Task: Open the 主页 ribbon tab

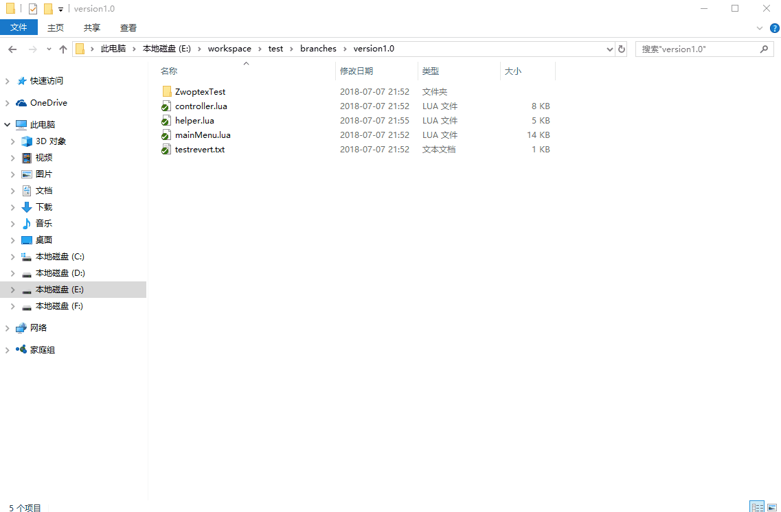Action: click(x=54, y=27)
